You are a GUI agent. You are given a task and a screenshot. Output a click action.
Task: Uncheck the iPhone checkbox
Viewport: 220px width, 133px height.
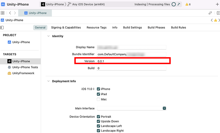tap(98, 89)
